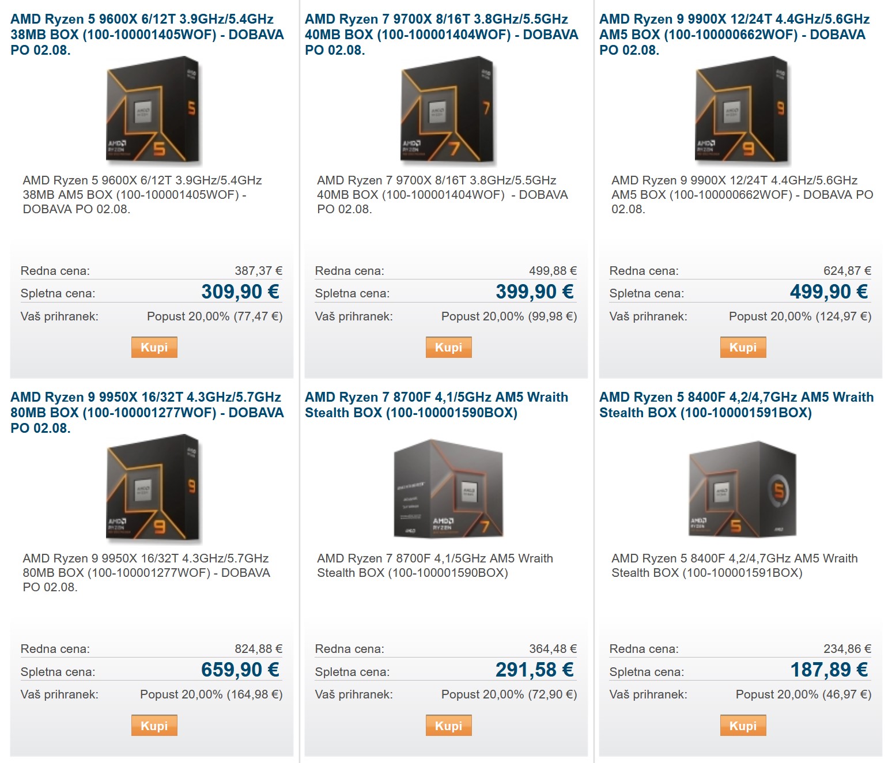The height and width of the screenshot is (763, 892).
Task: Click Kupi under Ryzen 7 9700X
Action: click(449, 347)
